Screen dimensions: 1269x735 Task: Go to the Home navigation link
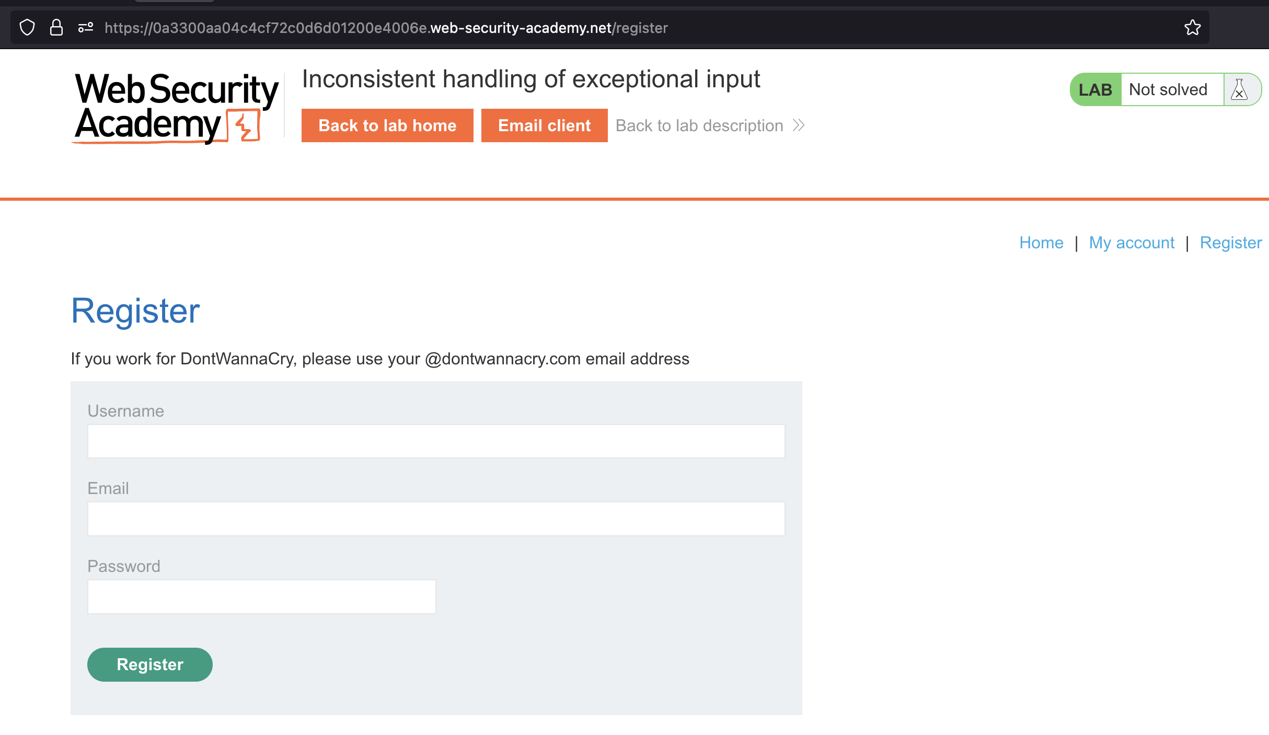click(x=1041, y=243)
